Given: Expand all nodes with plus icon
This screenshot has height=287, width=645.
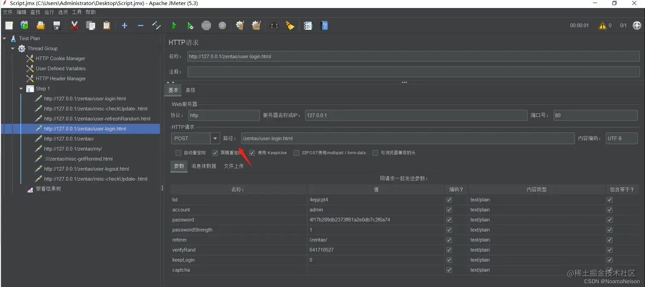Looking at the screenshot, I should pos(125,26).
